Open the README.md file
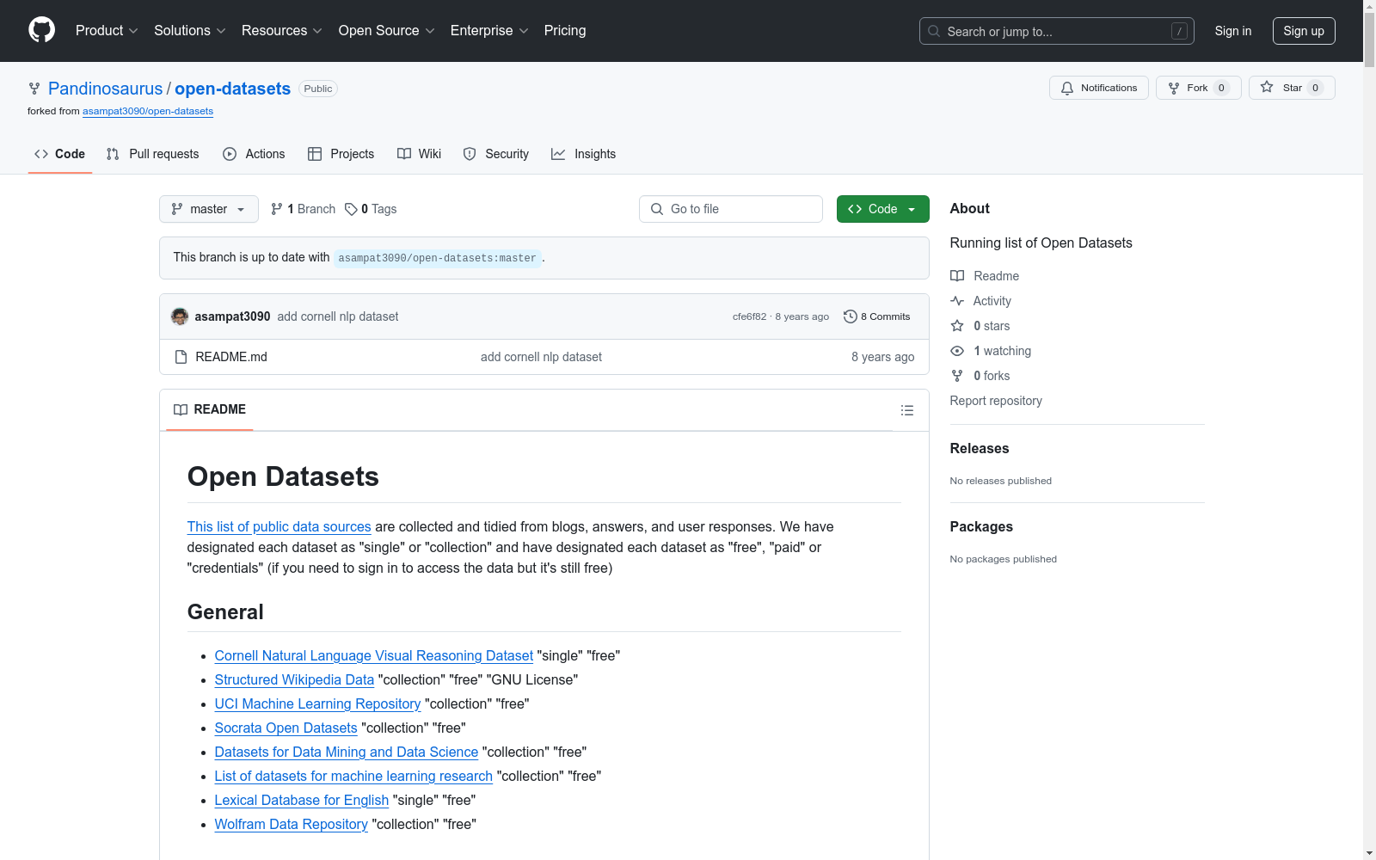Viewport: 1376px width, 860px height. (231, 357)
